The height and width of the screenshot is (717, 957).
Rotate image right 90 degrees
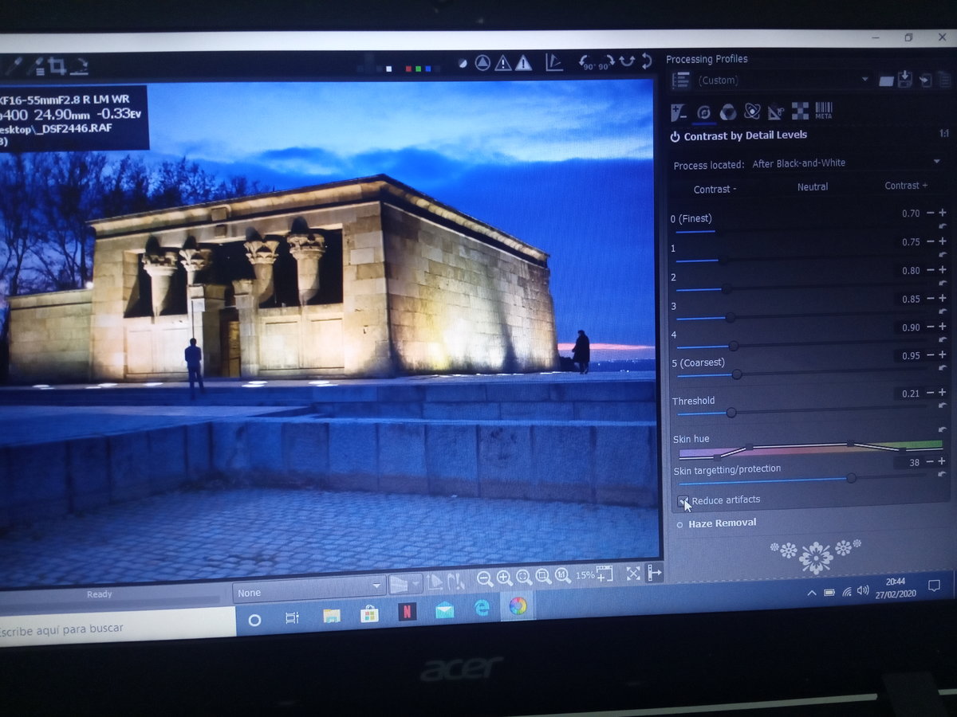coord(607,62)
